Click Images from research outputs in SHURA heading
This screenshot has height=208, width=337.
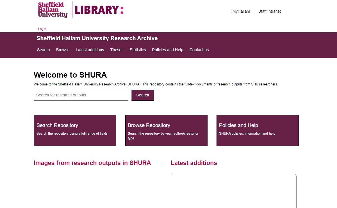point(92,163)
